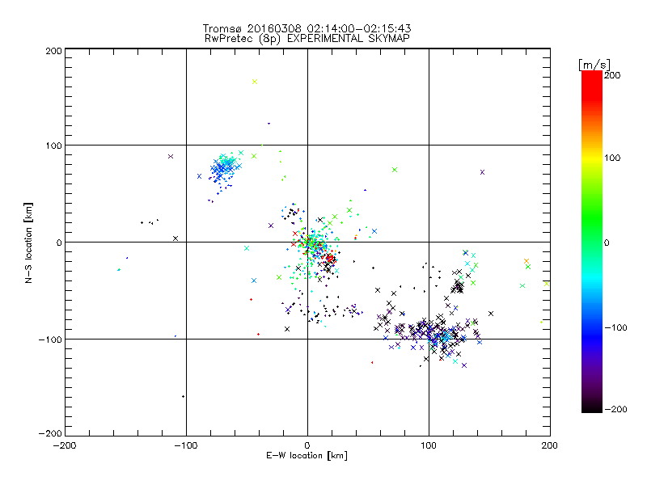Click the y-axis tick label "0"

pyautogui.click(x=59, y=243)
